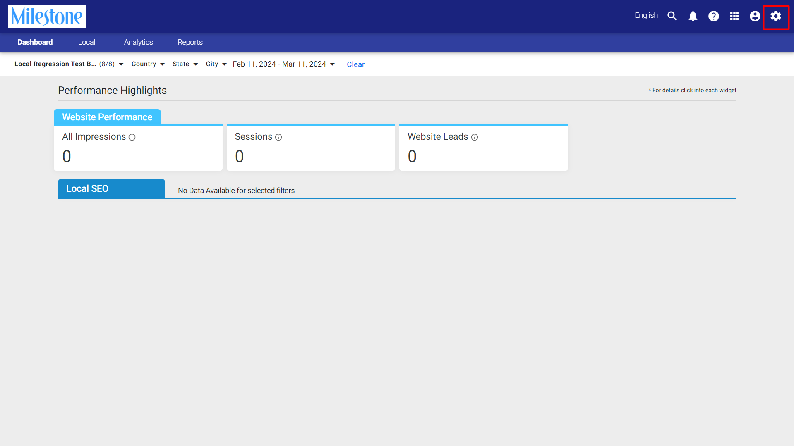Open the date range Feb 11 - Mar 11 picker

pos(284,64)
